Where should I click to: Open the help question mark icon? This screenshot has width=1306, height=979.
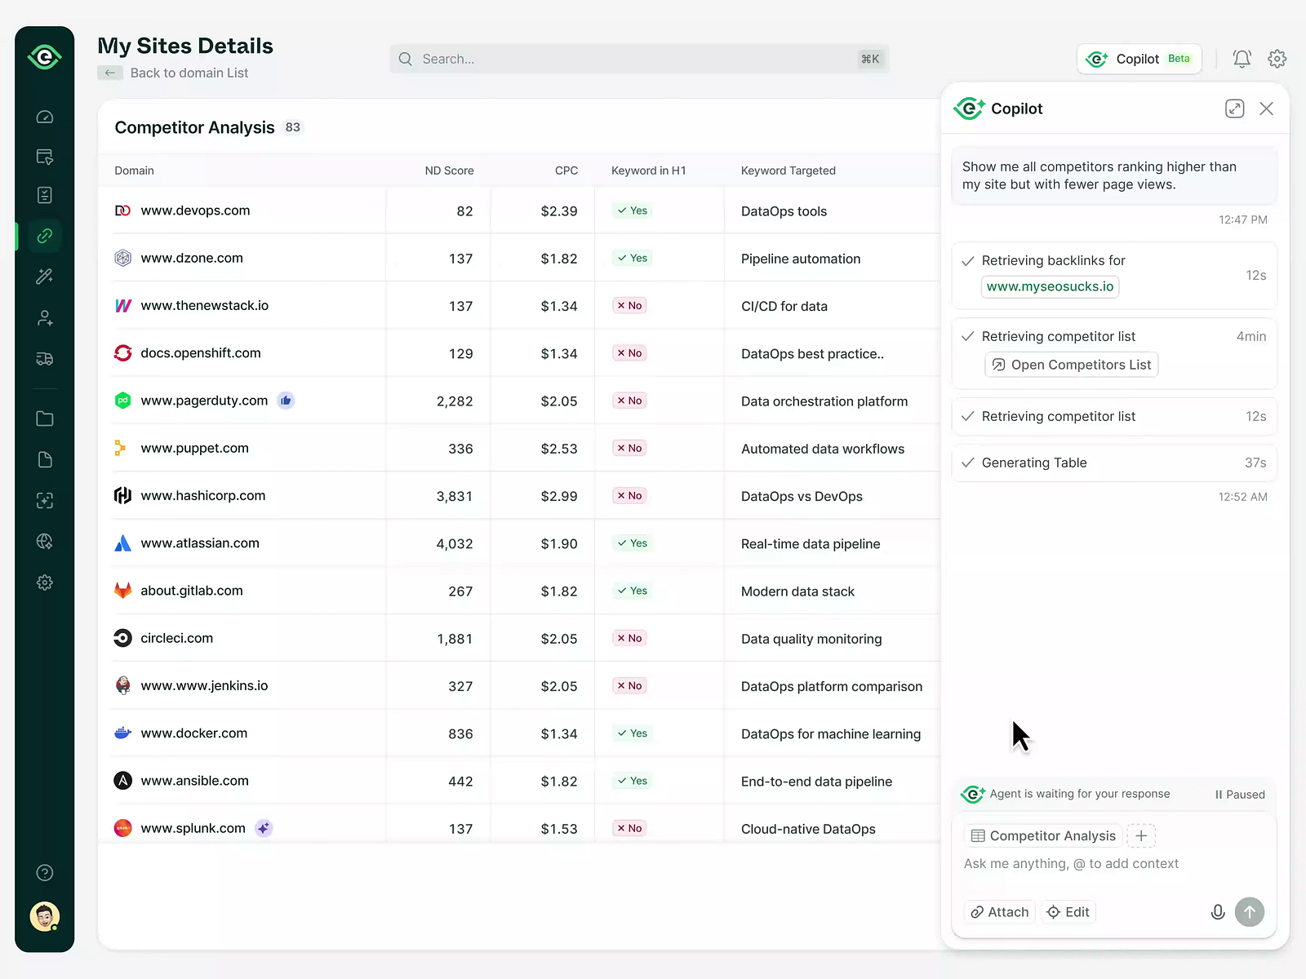point(45,873)
